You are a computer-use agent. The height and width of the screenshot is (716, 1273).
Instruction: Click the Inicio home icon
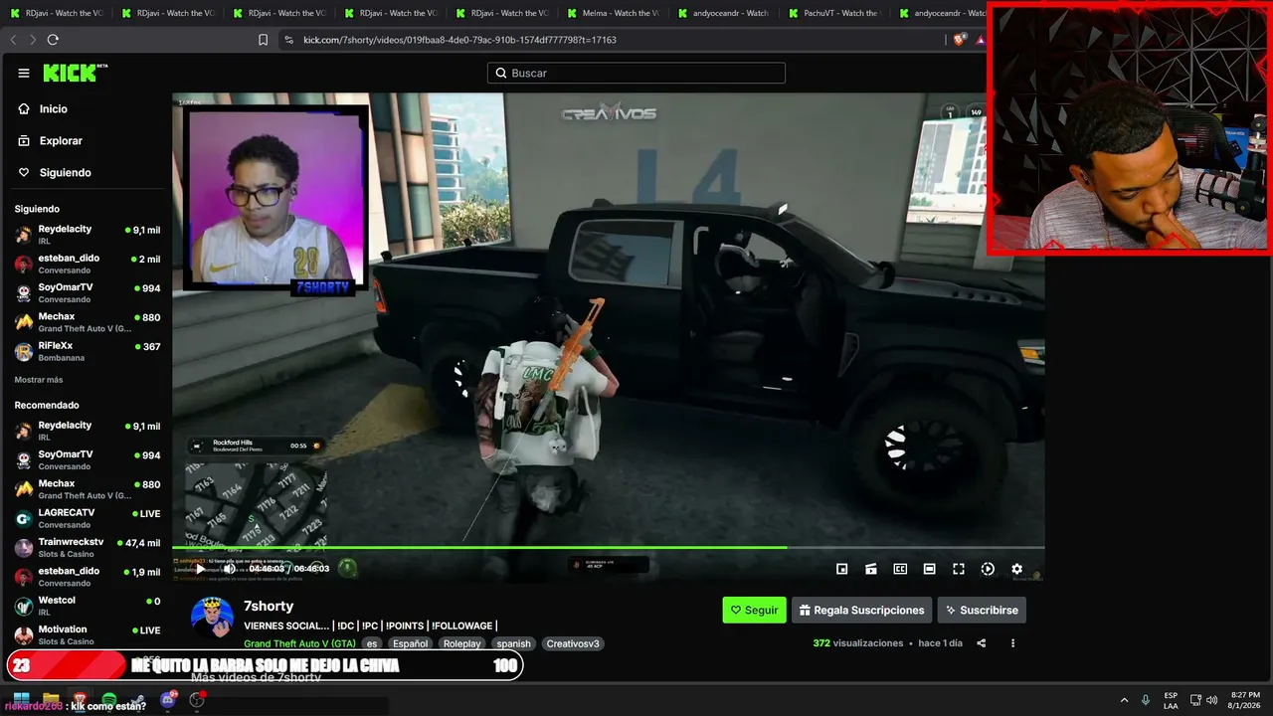point(24,109)
